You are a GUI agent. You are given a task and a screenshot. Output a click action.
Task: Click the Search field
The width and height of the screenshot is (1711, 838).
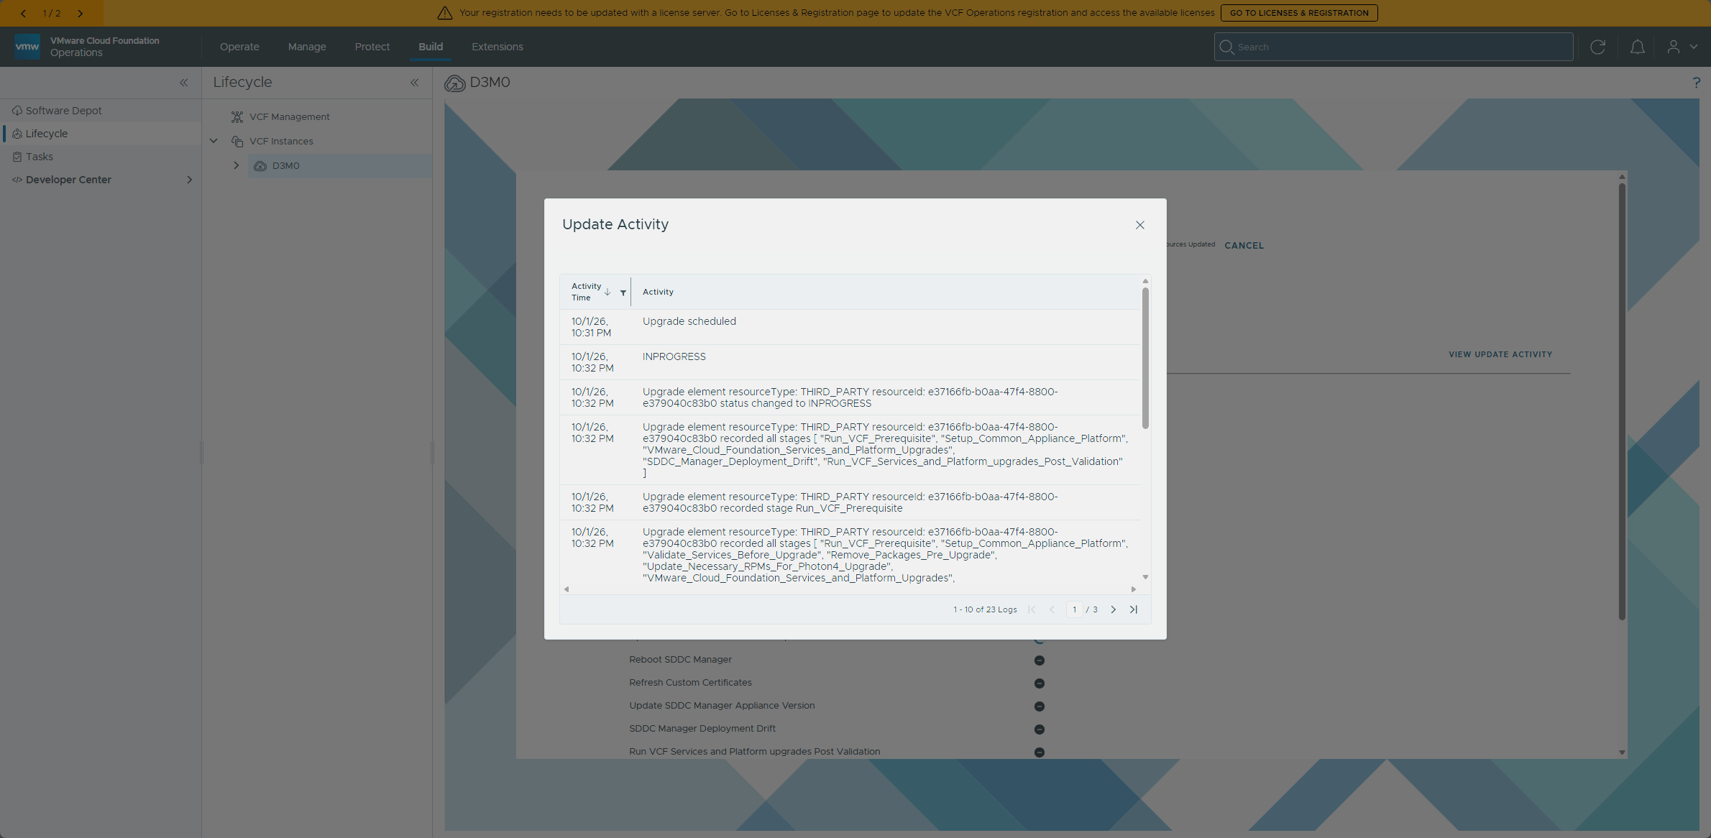(x=1393, y=47)
